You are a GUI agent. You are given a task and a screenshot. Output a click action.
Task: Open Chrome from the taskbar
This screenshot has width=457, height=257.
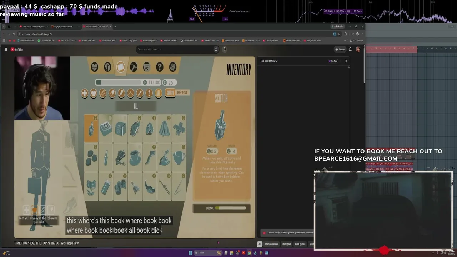point(249,253)
